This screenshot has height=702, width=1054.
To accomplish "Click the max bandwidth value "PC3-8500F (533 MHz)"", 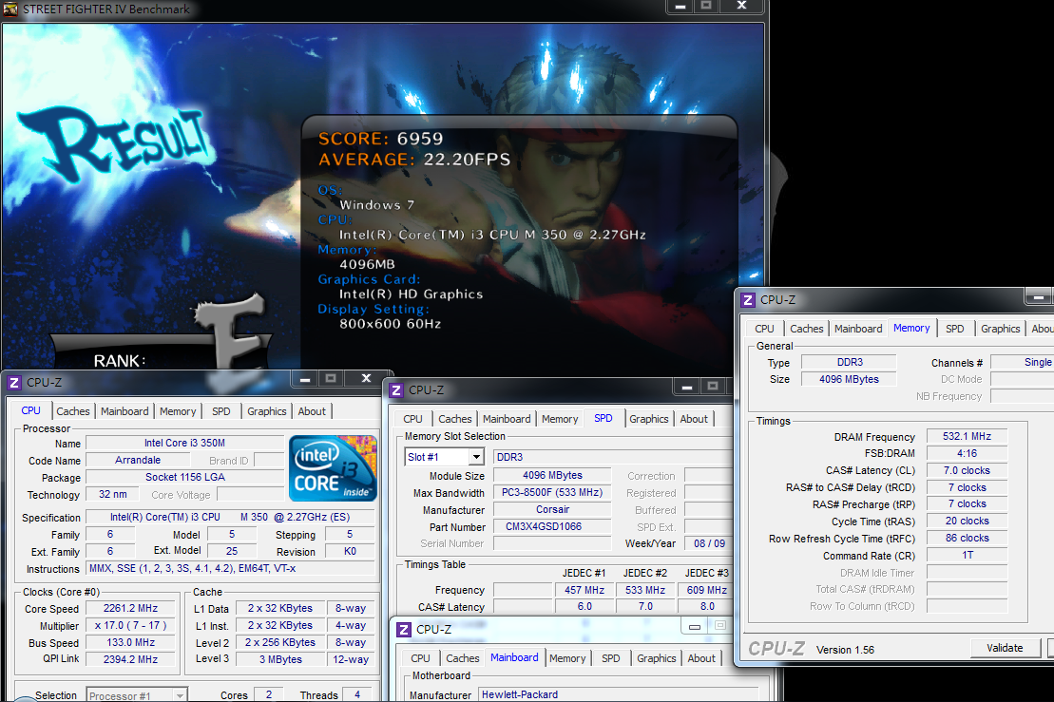I will 552,492.
